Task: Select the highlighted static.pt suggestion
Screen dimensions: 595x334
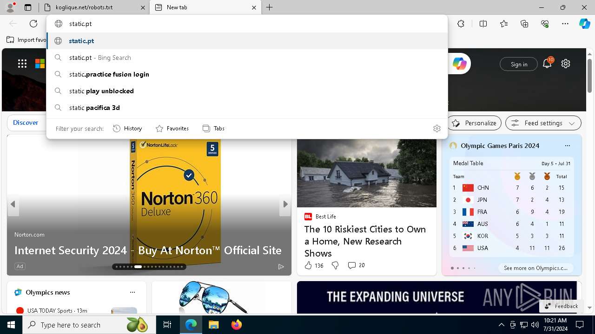Action: (x=247, y=41)
